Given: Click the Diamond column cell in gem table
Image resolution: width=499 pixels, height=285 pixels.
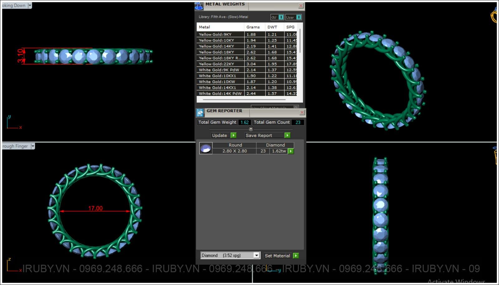Looking at the screenshot, I should tap(275, 145).
